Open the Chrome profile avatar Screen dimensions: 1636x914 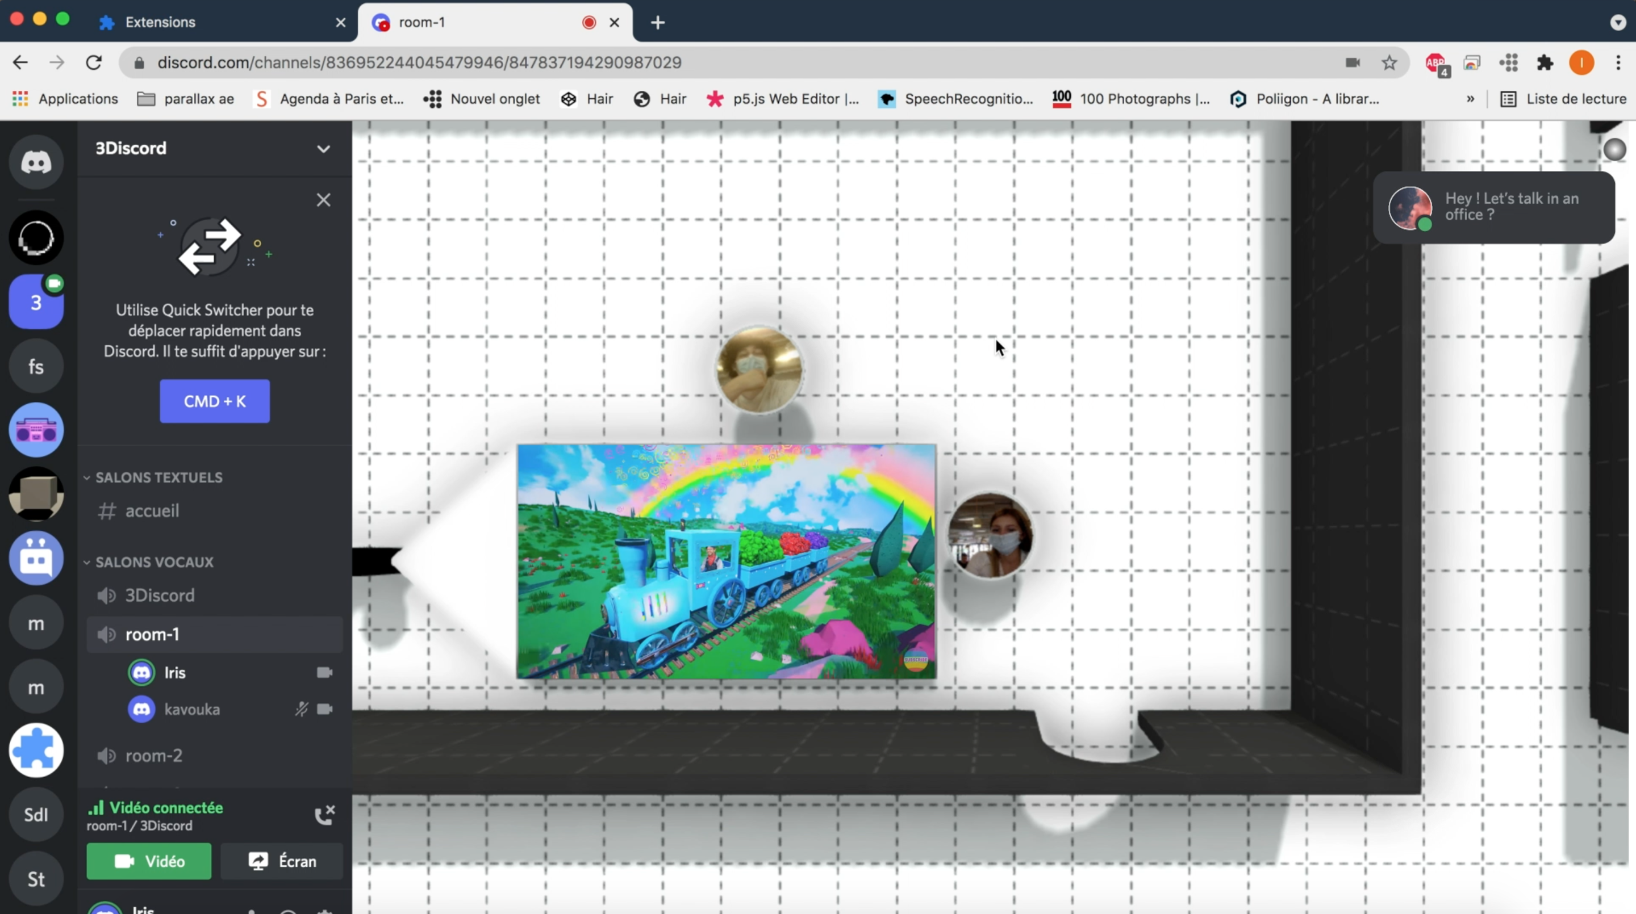tap(1581, 62)
